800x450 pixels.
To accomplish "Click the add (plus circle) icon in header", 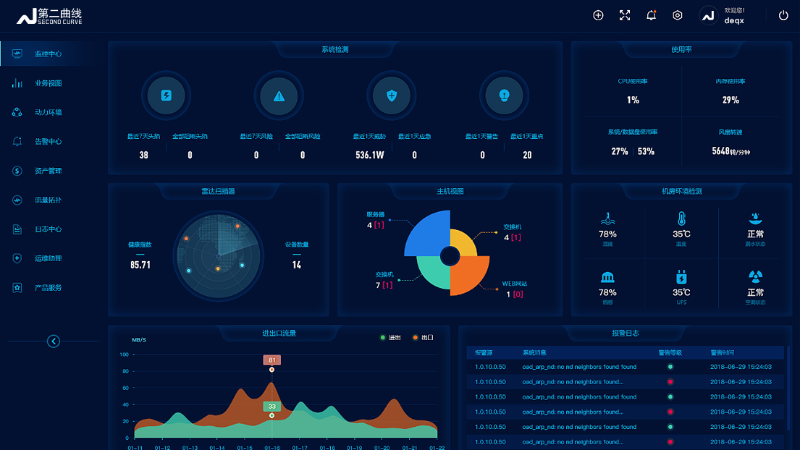I will coord(598,15).
